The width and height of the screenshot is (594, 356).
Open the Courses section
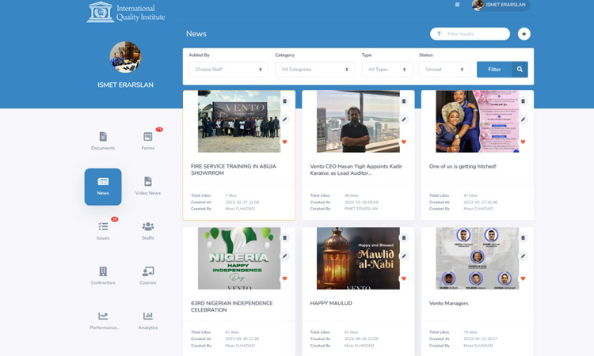pyautogui.click(x=147, y=273)
